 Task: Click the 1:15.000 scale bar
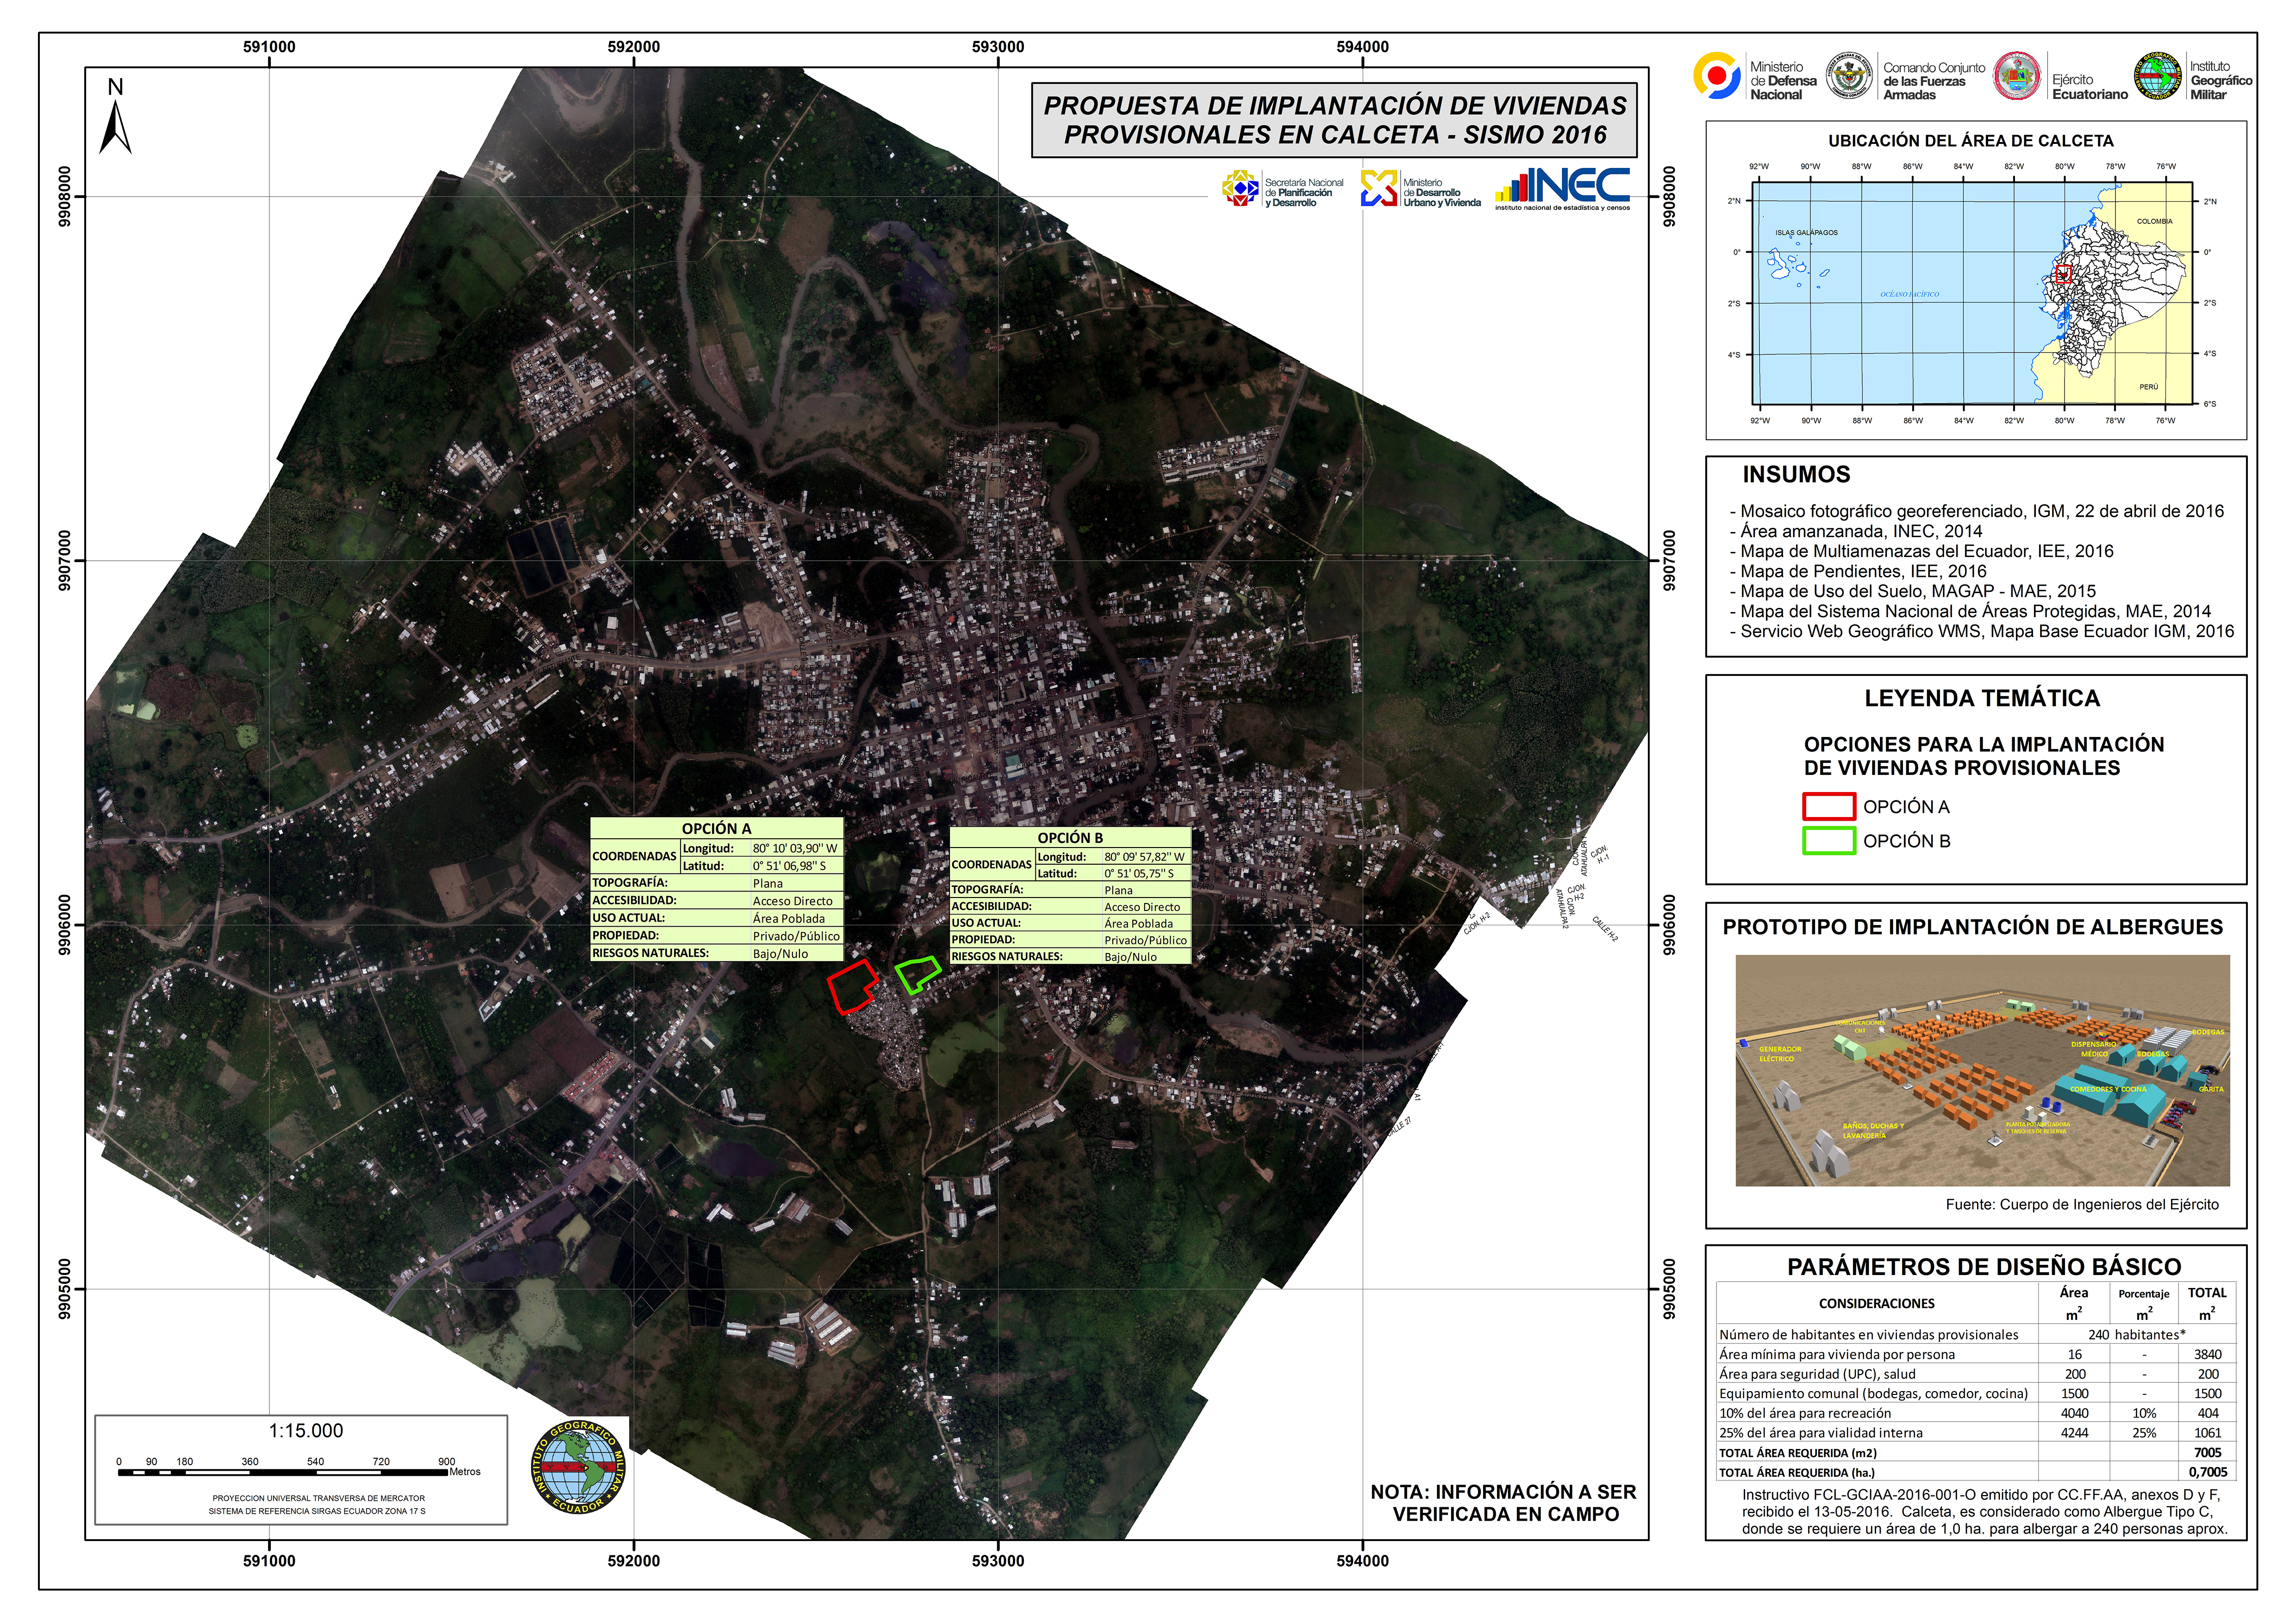300,1471
